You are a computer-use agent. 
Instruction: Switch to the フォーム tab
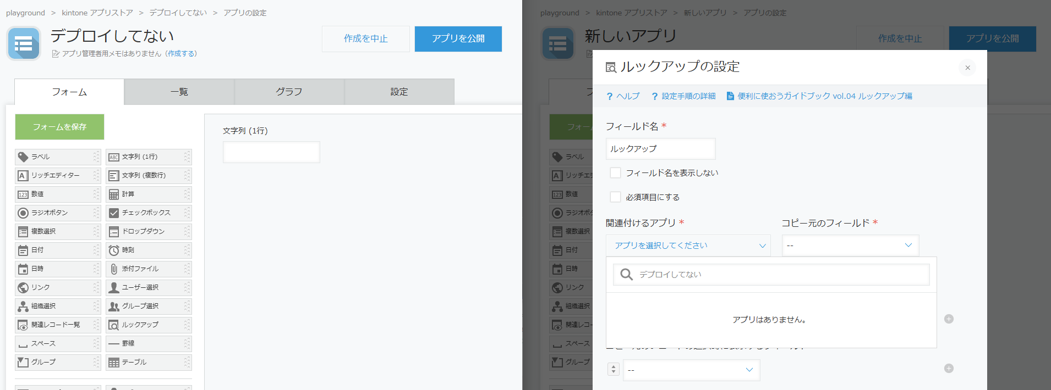coord(69,92)
